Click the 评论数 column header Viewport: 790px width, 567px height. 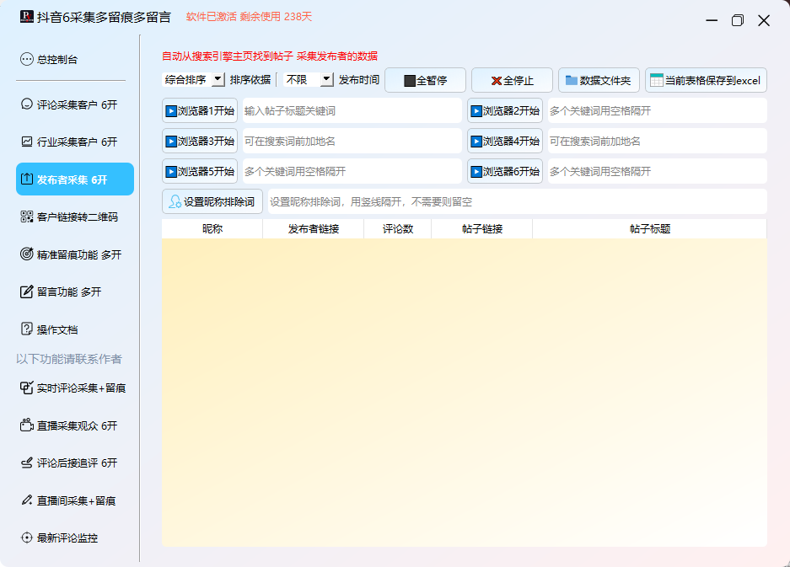point(397,229)
